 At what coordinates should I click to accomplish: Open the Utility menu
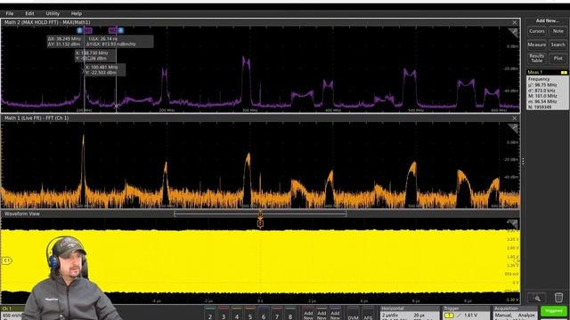coord(53,13)
